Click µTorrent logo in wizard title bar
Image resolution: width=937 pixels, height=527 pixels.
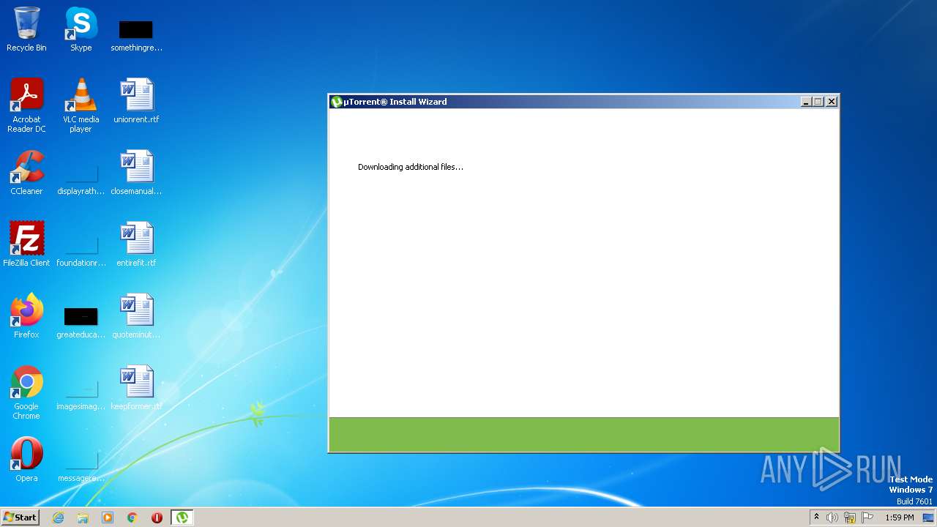(337, 102)
